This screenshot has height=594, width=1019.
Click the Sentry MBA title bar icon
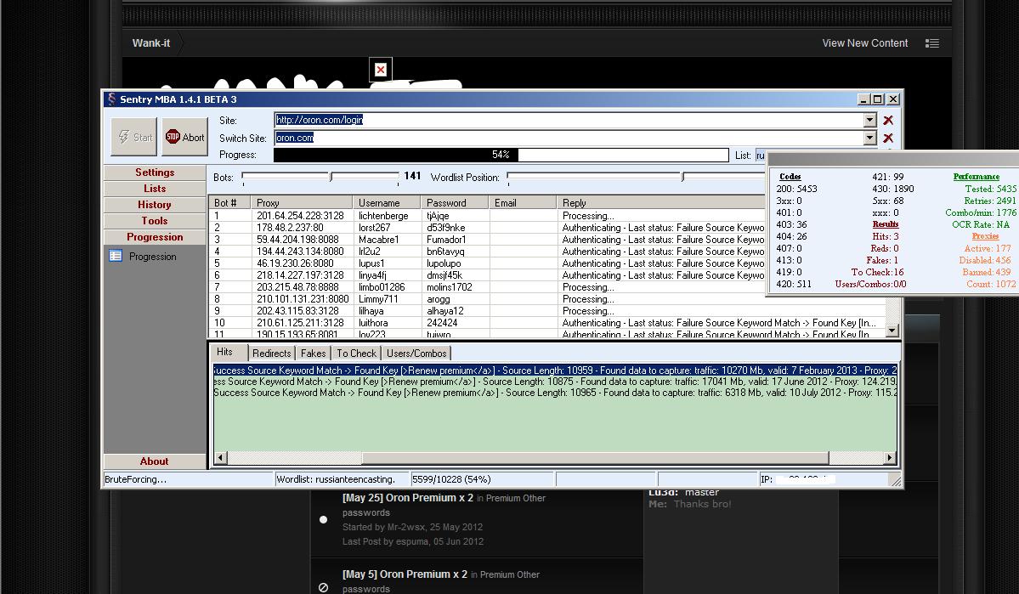click(111, 99)
